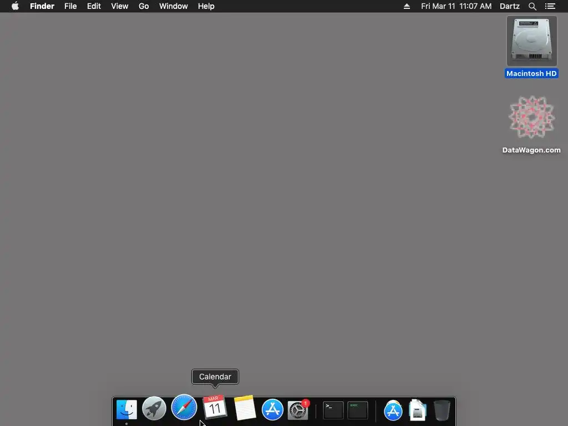568x426 pixels.
Task: Open Notification Center list icon
Action: [x=550, y=6]
